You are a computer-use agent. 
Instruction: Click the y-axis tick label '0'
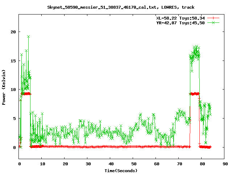tap(14, 148)
